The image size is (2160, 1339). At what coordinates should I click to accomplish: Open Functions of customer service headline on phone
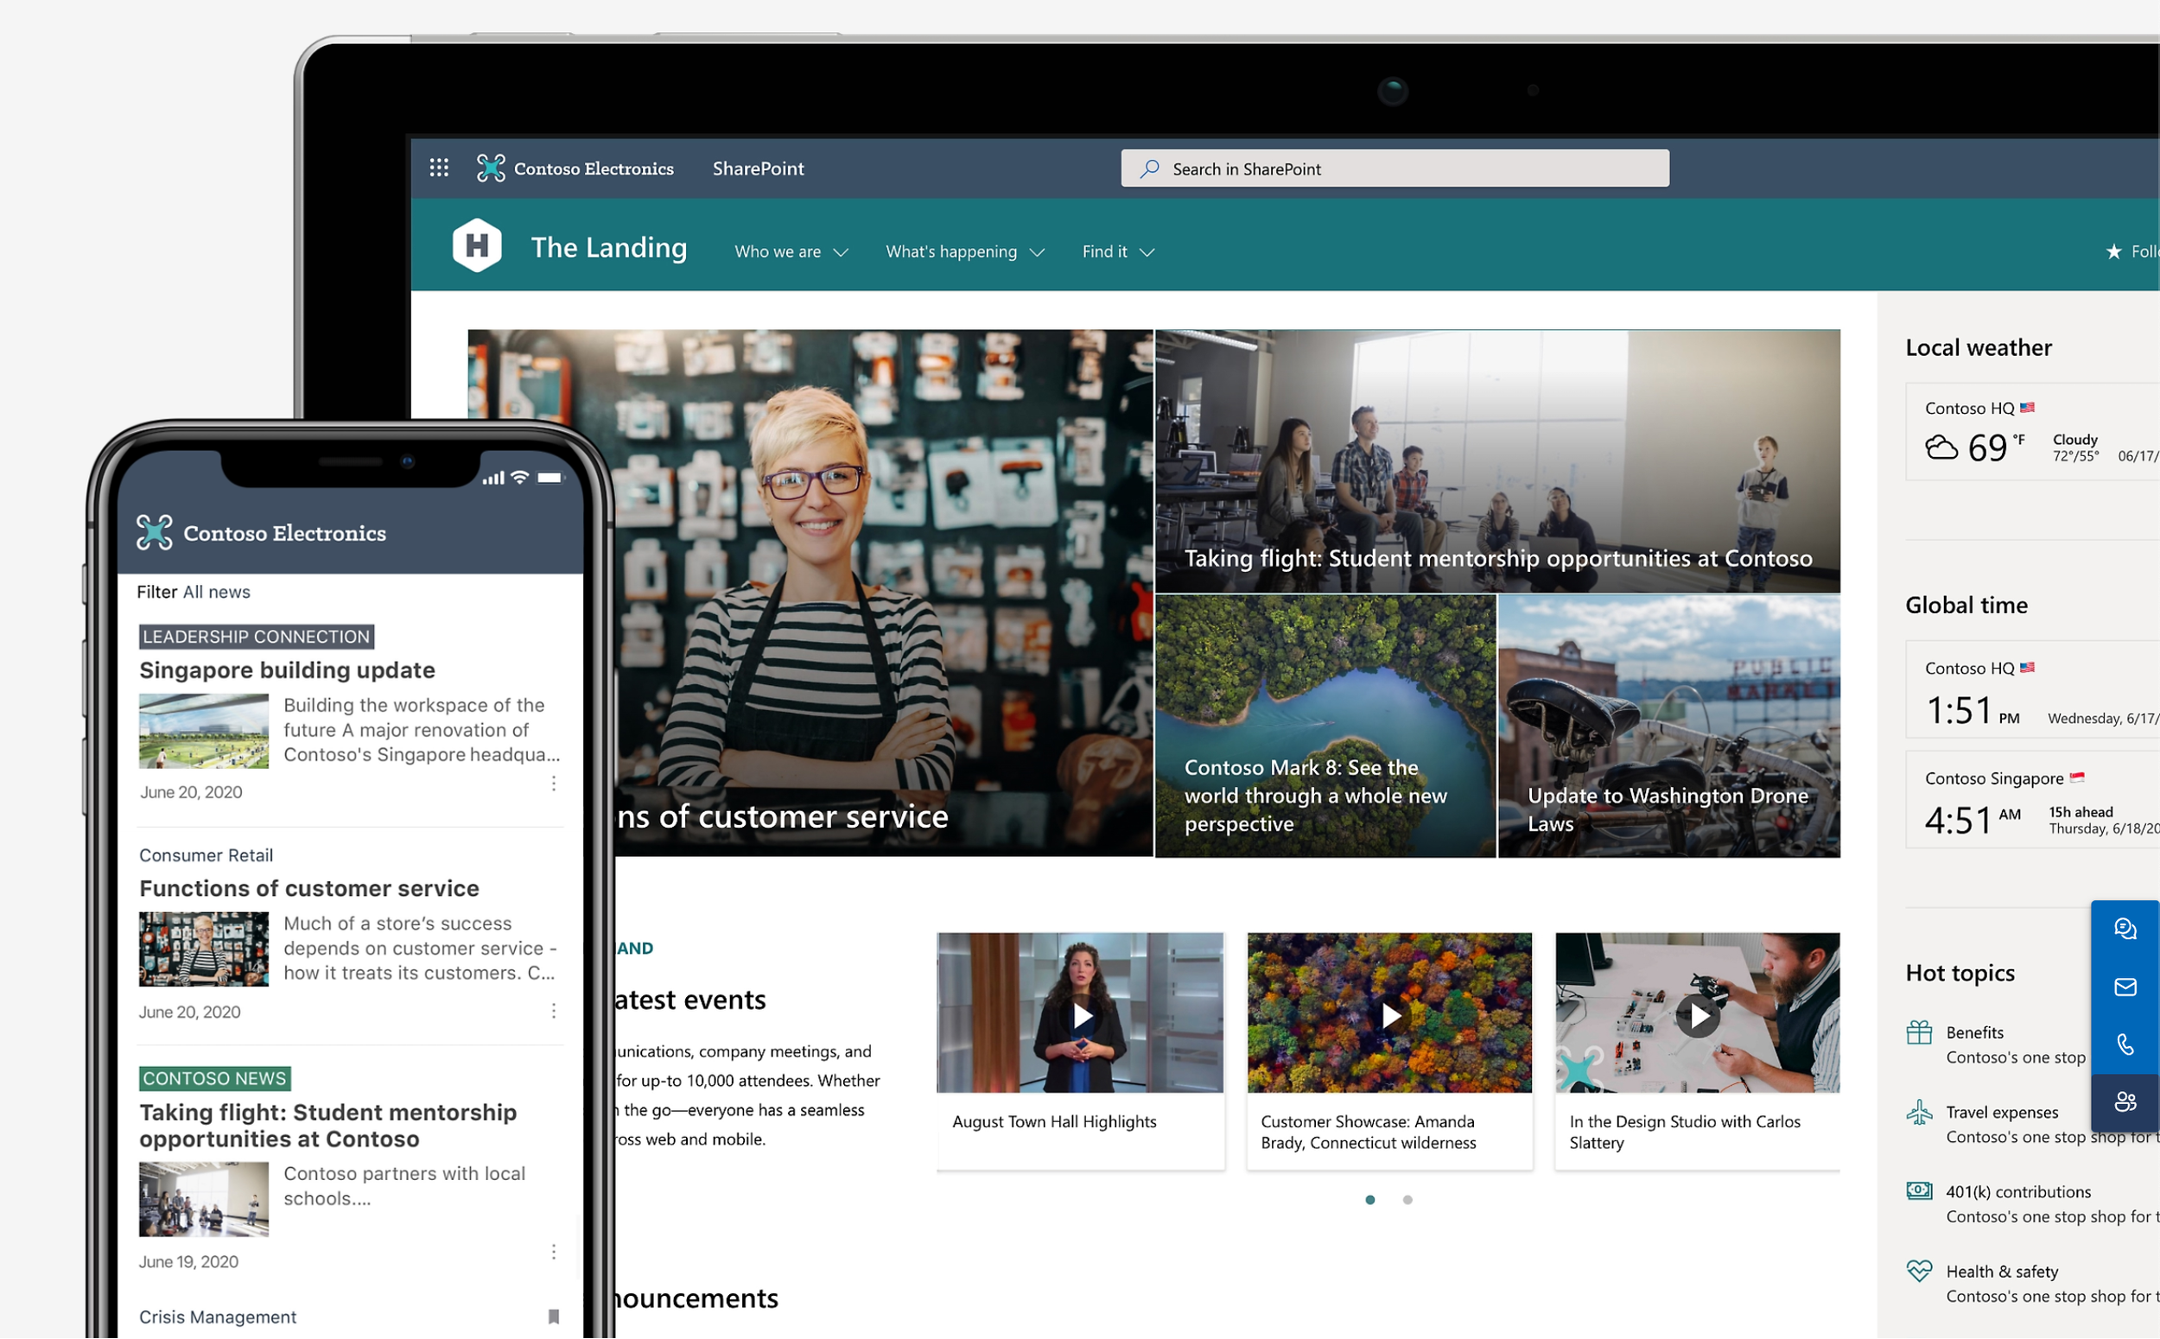pos(309,888)
